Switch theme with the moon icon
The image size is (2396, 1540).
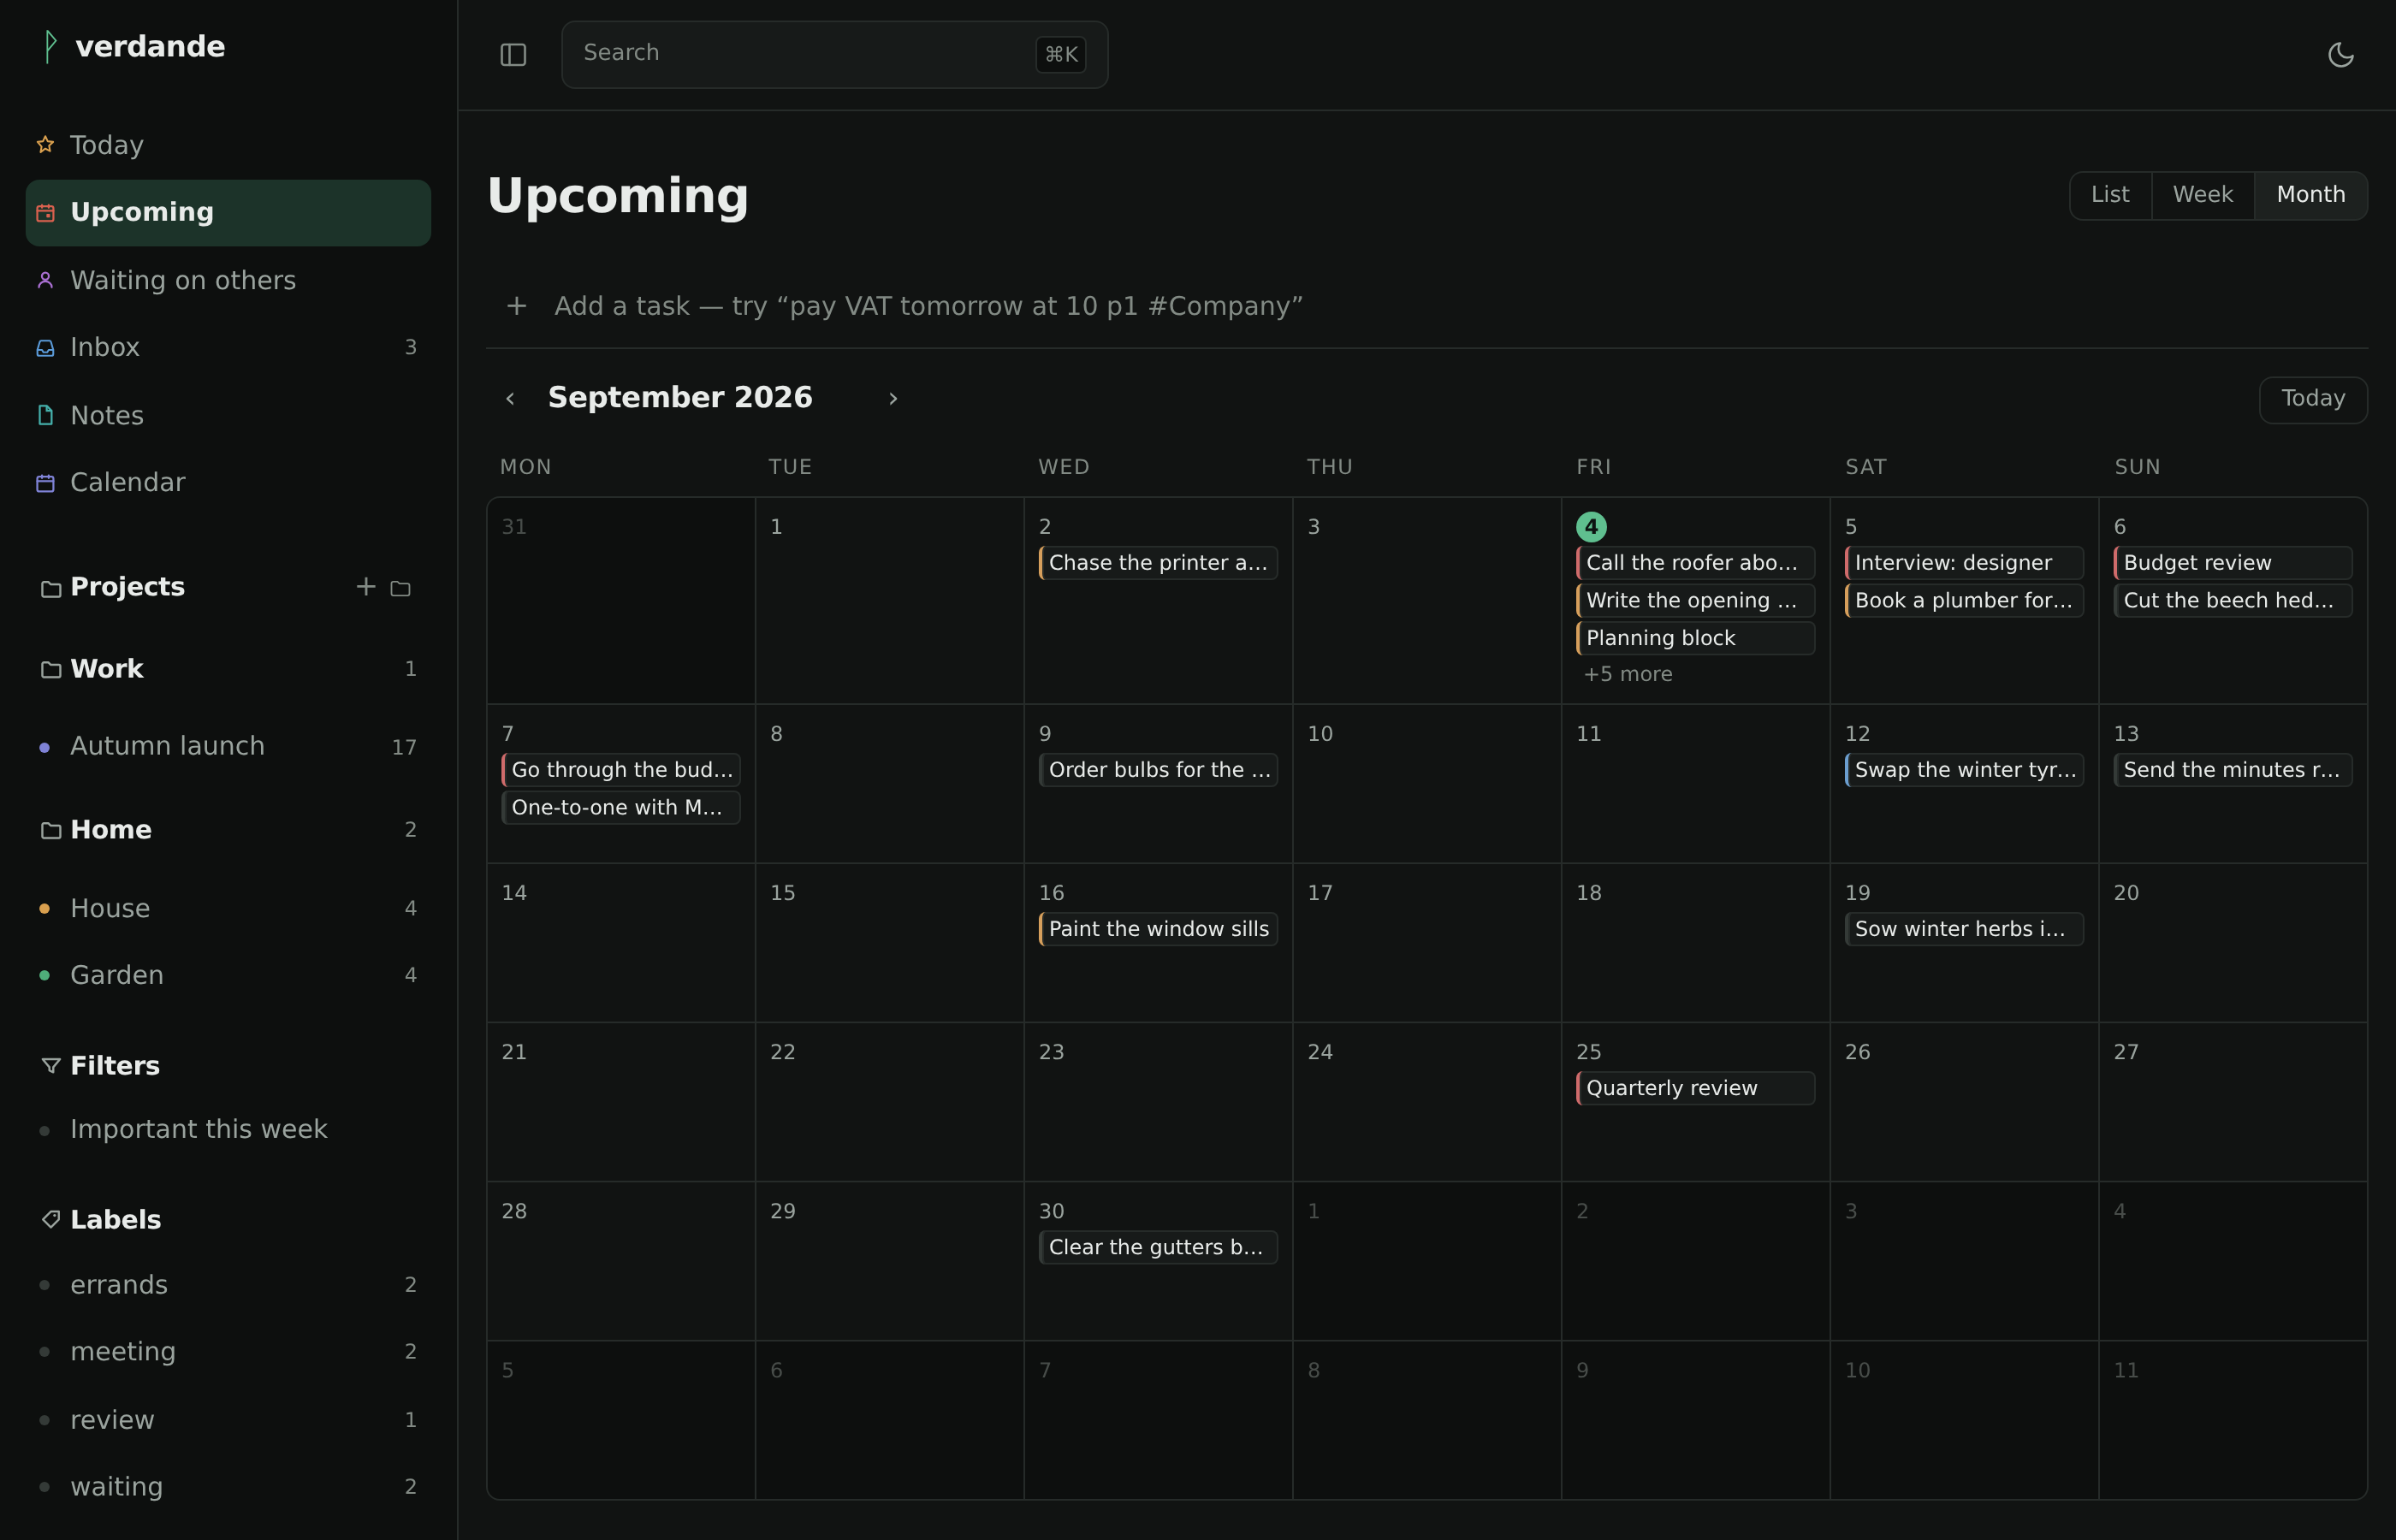coord(2340,55)
